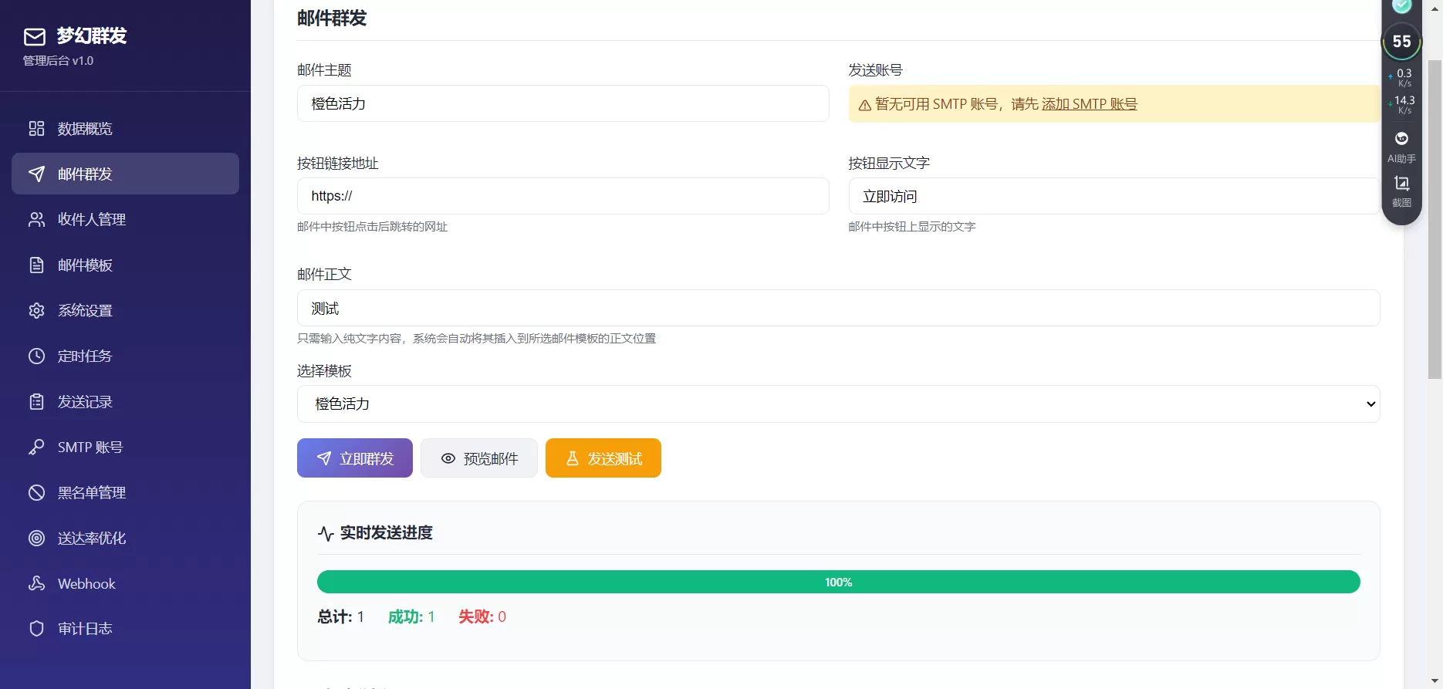1443x689 pixels.
Task: Click the paper-plane icon beside 邮件群发 in the sidebar
Action: (x=36, y=174)
